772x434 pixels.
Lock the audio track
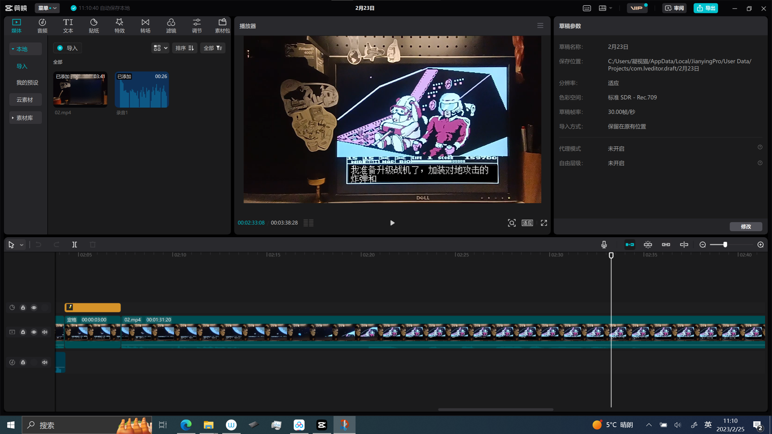tap(23, 362)
